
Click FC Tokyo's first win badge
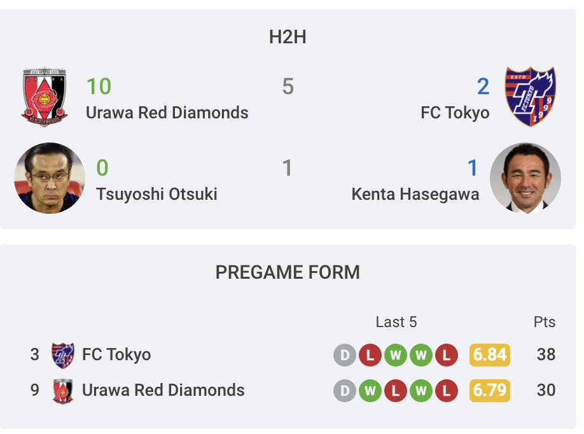pyautogui.click(x=394, y=355)
